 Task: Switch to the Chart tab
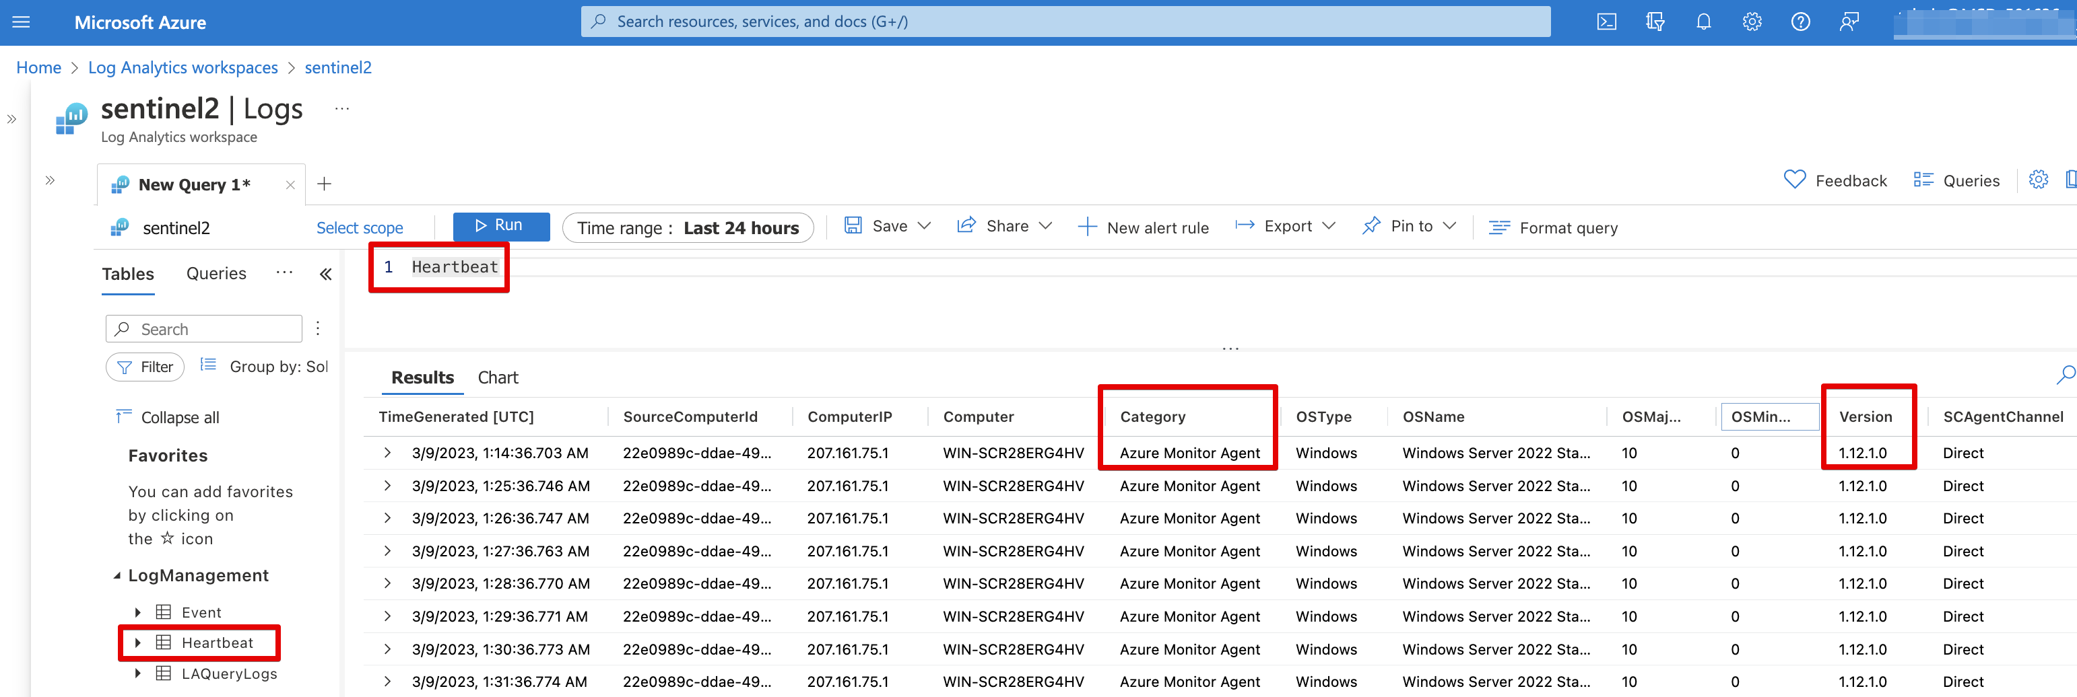tap(498, 377)
